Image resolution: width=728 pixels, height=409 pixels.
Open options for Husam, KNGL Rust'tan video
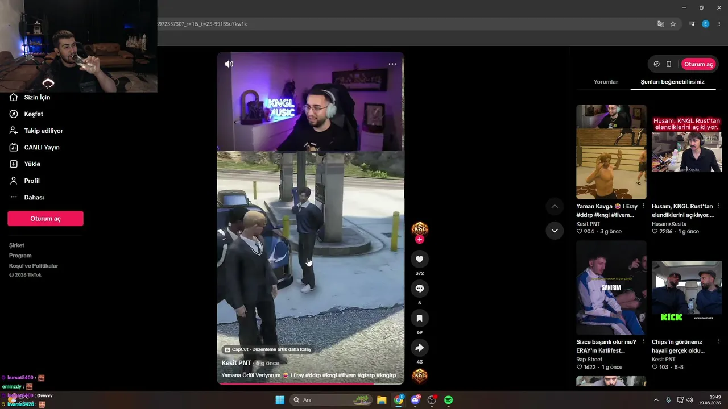719,206
